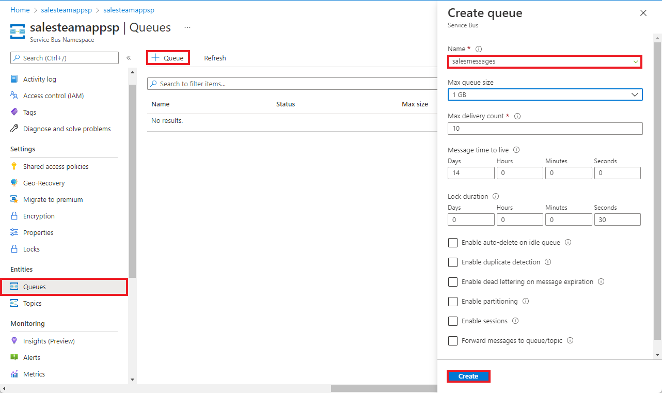Open the Max queue size dropdown

pyautogui.click(x=545, y=95)
